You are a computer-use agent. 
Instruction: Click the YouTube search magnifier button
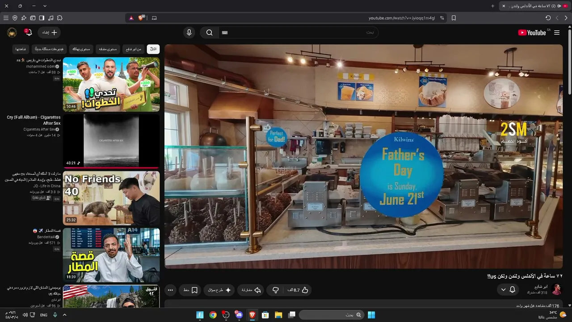click(209, 33)
